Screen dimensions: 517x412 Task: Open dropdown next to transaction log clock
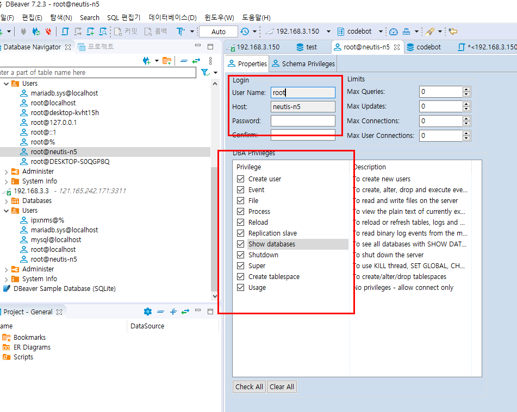[254, 31]
